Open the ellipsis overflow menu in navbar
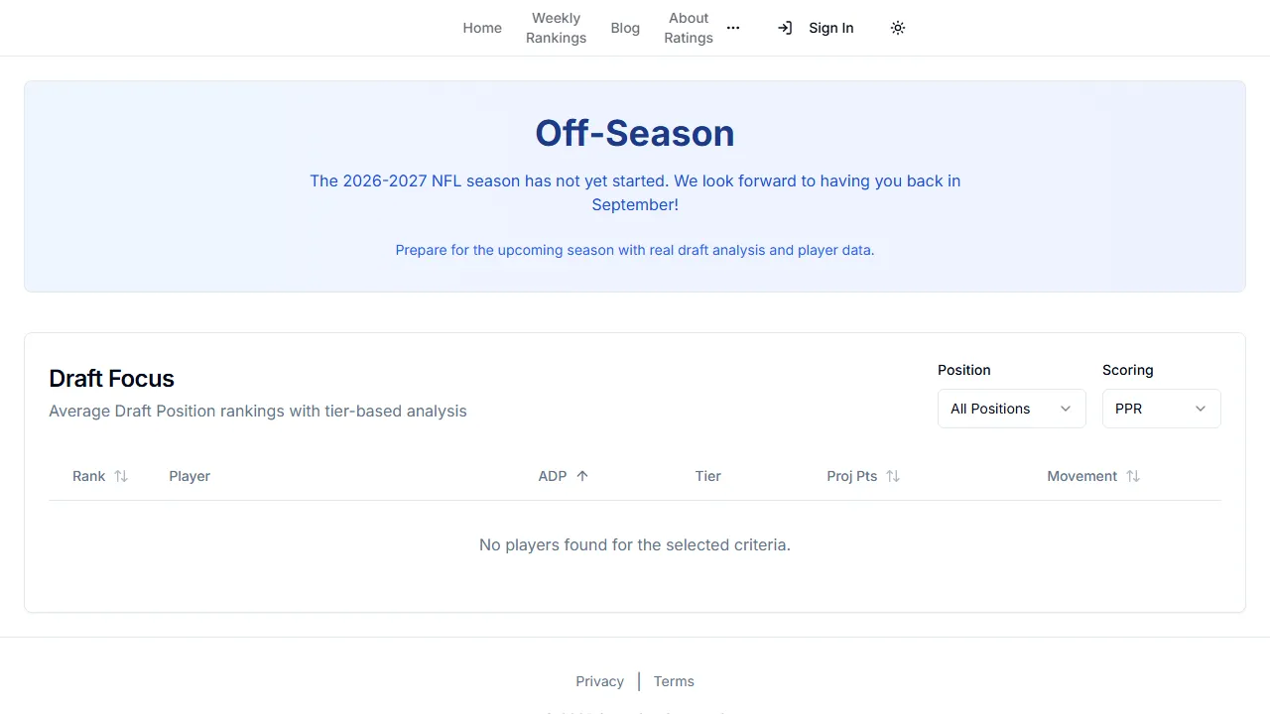The width and height of the screenshot is (1270, 714). pyautogui.click(x=733, y=28)
